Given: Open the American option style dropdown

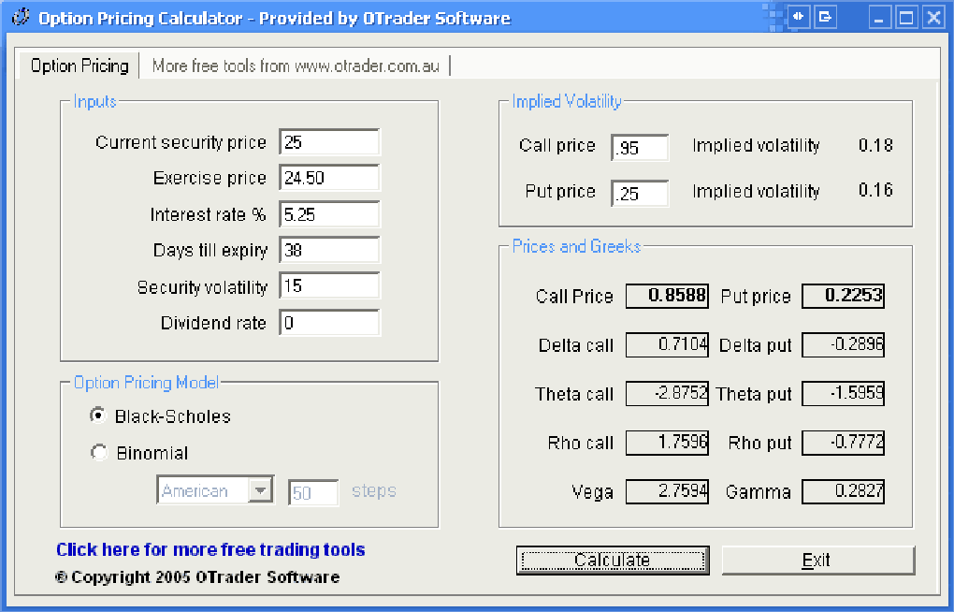Looking at the screenshot, I should coord(260,490).
